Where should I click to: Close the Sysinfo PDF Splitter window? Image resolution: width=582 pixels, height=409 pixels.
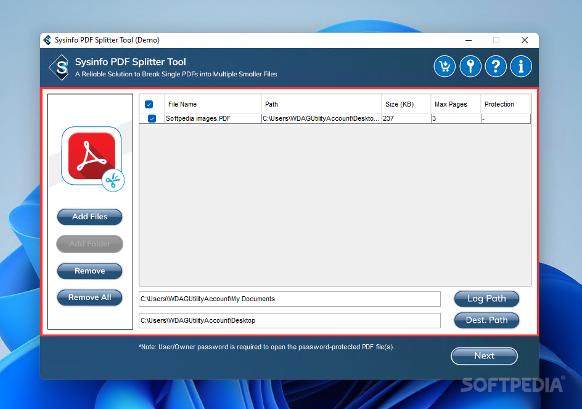(525, 40)
